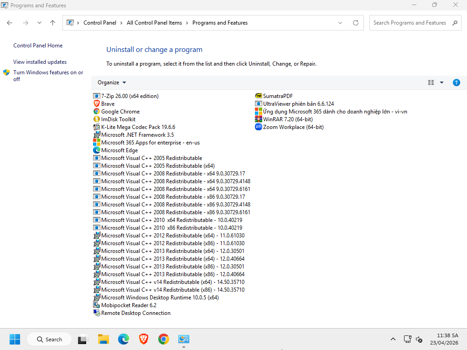Open the help question mark icon
This screenshot has width=467, height=350.
[x=456, y=82]
